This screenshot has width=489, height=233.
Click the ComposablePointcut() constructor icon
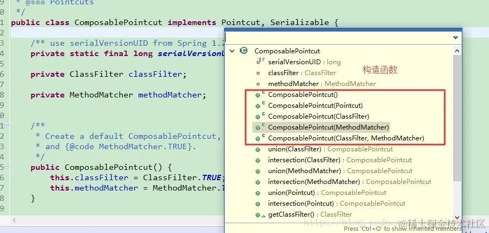[x=260, y=94]
